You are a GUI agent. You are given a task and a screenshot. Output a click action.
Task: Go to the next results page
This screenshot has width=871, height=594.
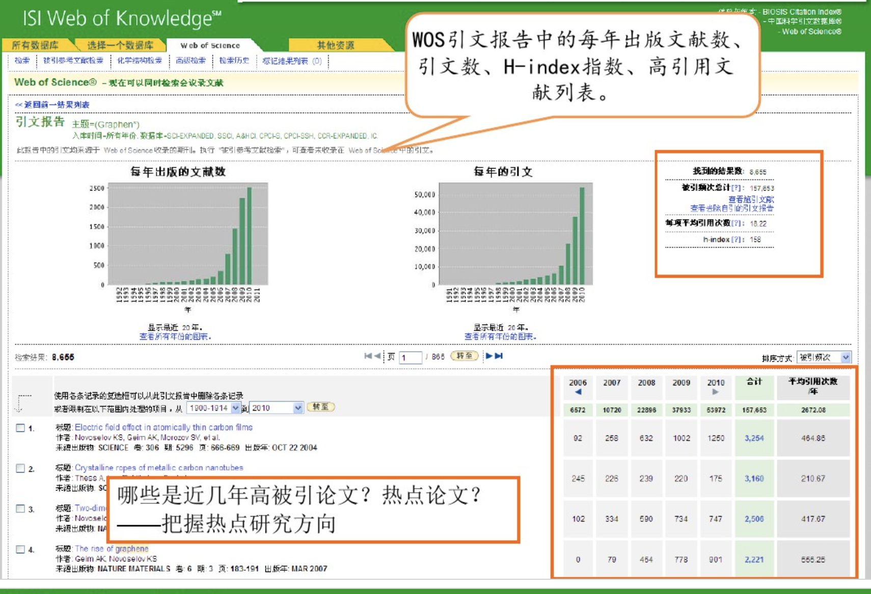click(489, 356)
